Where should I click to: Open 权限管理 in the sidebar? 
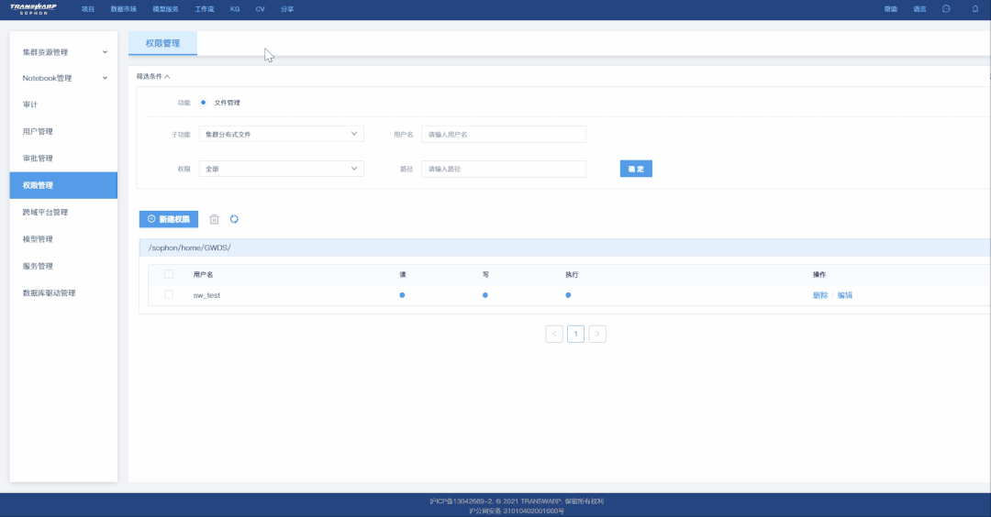point(64,185)
